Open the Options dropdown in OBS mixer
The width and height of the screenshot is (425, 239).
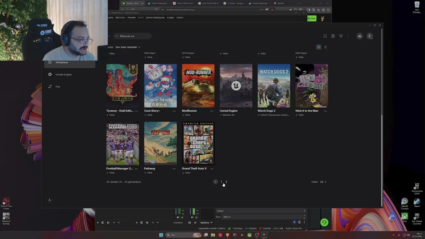click(x=206, y=223)
